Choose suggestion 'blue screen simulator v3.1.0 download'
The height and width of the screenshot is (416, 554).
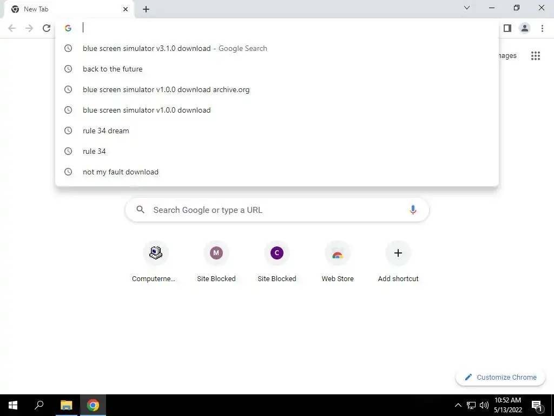point(277,48)
